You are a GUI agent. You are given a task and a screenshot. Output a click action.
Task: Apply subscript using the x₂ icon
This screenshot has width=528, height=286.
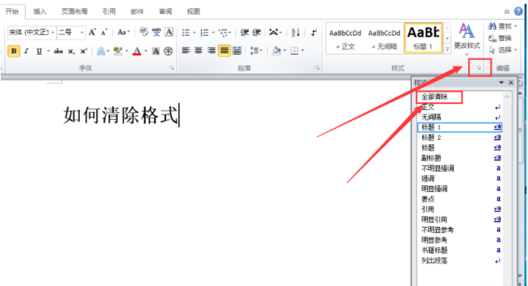point(71,51)
